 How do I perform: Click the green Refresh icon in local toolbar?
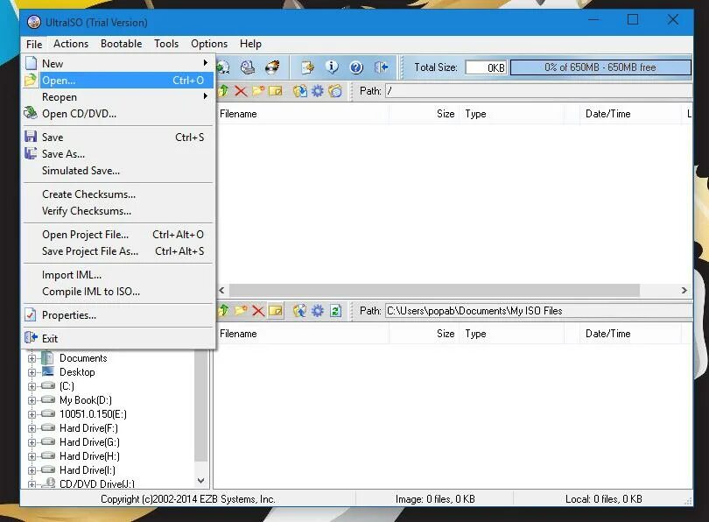coord(335,311)
